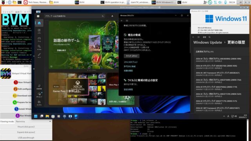This screenshot has height=141, width=251.
Task: Click 詳細の表示 button on Store hero banner
Action: pos(62,51)
